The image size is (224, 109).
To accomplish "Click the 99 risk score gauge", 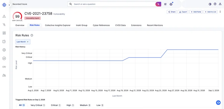I will coord(17,16).
